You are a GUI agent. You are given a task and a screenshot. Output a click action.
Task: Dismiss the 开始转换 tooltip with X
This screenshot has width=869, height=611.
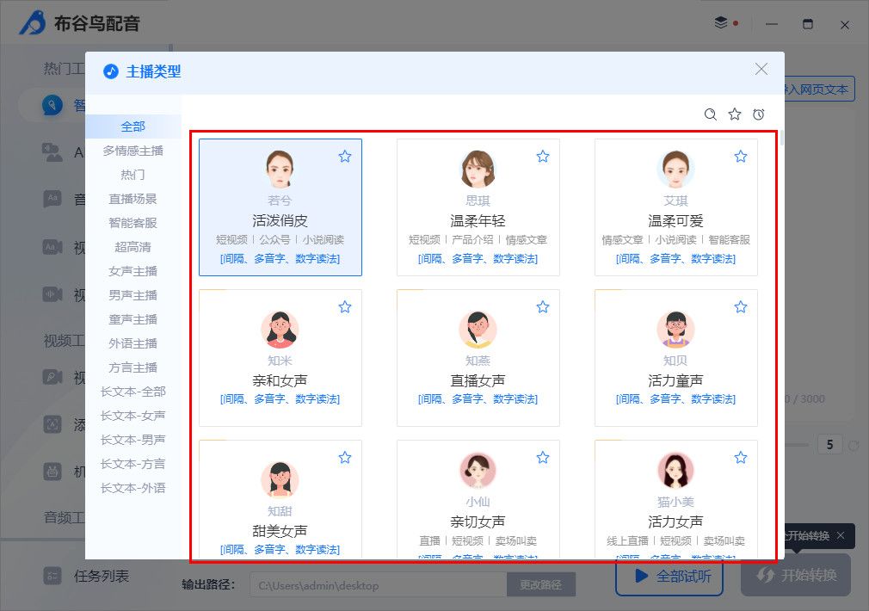pos(841,535)
